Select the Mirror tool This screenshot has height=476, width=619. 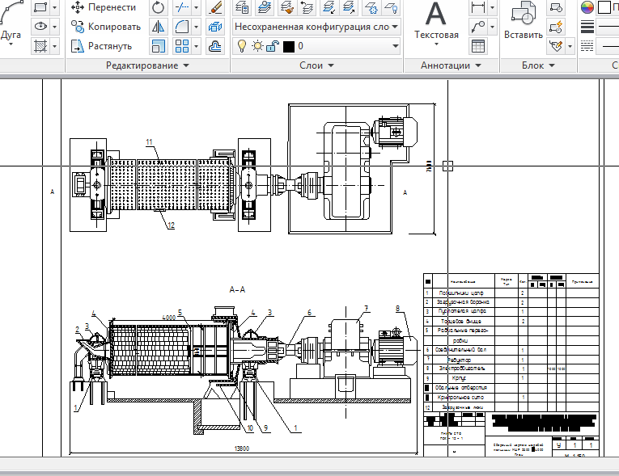(x=159, y=27)
